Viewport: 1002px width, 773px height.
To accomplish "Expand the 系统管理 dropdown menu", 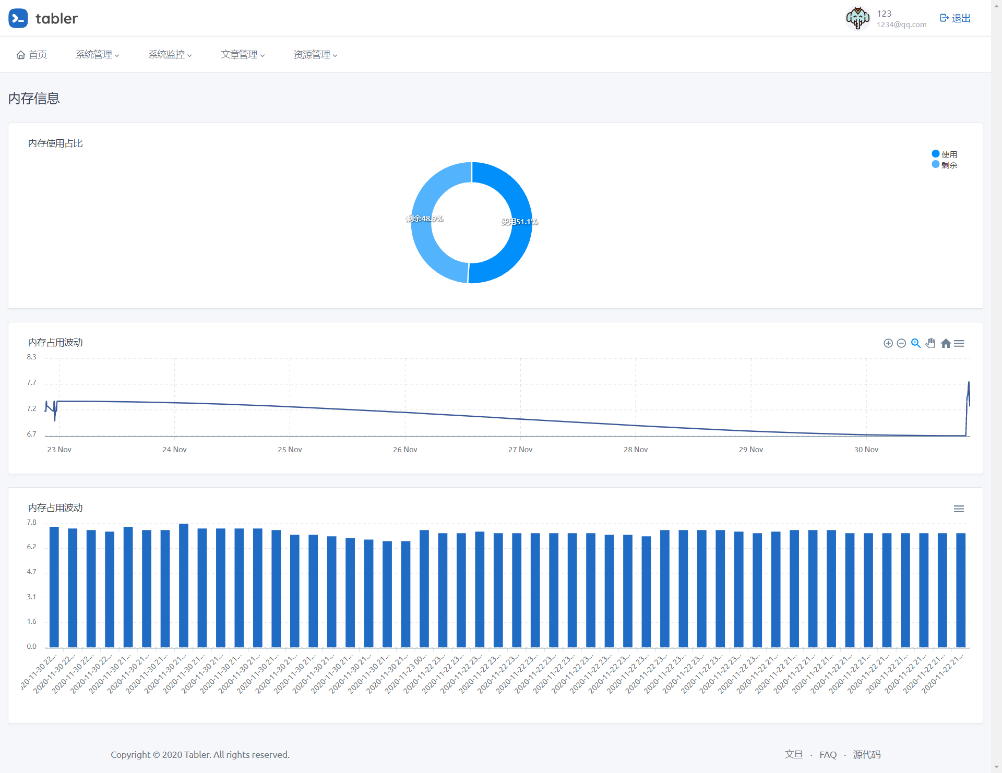I will pyautogui.click(x=98, y=55).
